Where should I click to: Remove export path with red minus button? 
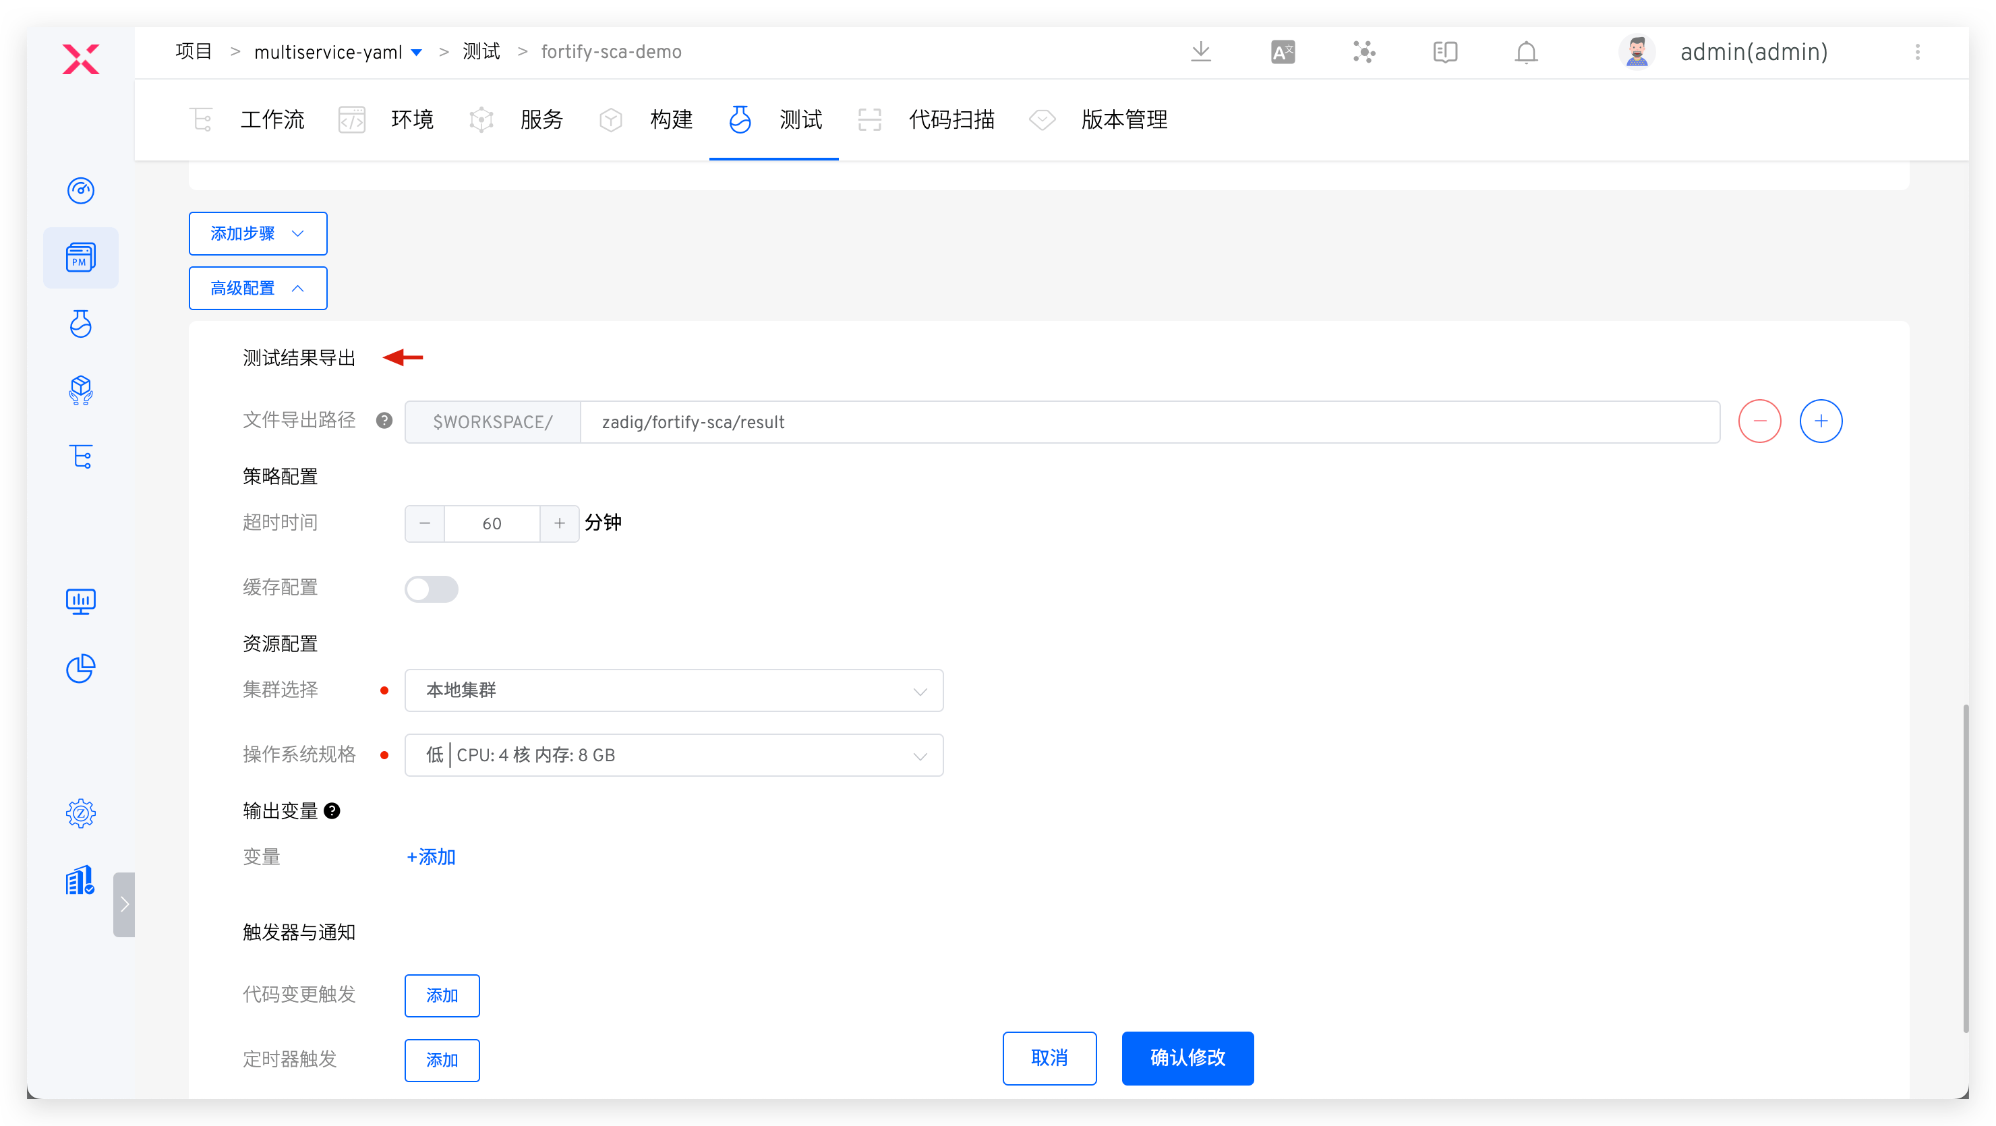click(x=1759, y=421)
